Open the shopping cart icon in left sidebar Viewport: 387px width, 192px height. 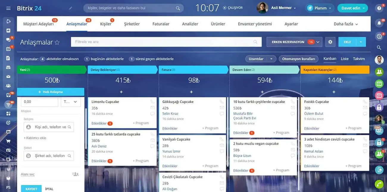click(x=8, y=141)
